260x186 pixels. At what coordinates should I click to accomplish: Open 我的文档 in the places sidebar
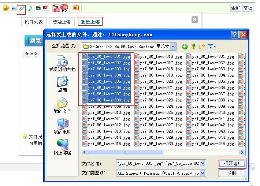click(62, 105)
